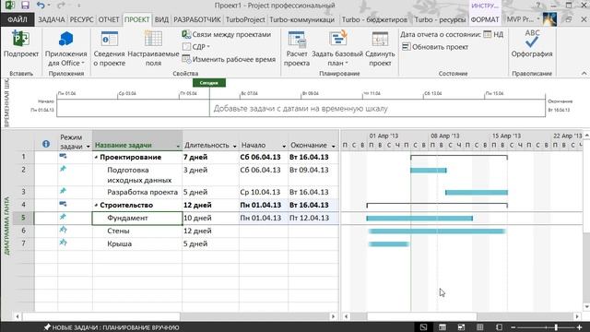The image size is (590, 332).
Task: Collapse the ribbon with the chevron
Action: 584,74
